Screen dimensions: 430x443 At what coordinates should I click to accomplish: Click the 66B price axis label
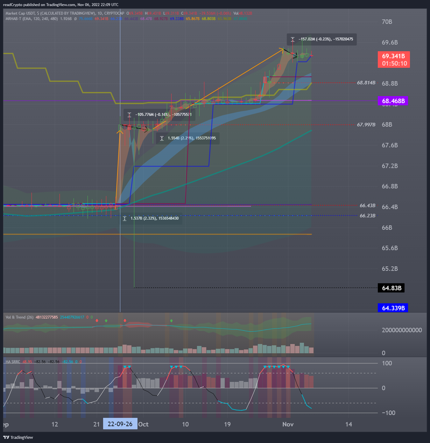[x=387, y=228]
